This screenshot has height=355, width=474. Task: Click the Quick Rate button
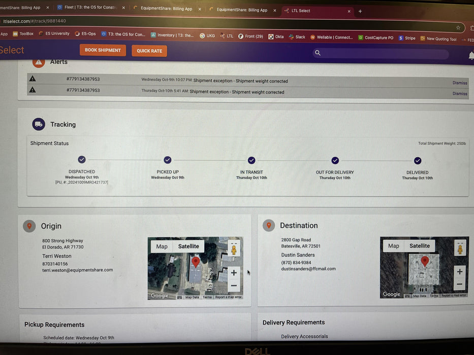(149, 51)
